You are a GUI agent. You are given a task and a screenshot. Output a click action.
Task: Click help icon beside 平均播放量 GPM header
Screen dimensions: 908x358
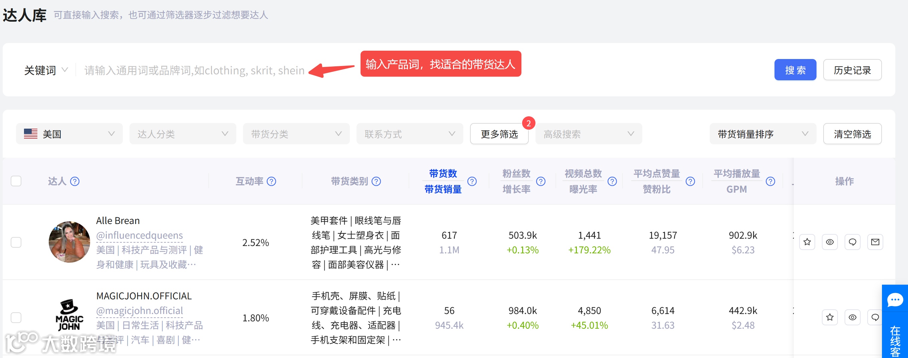[770, 181]
